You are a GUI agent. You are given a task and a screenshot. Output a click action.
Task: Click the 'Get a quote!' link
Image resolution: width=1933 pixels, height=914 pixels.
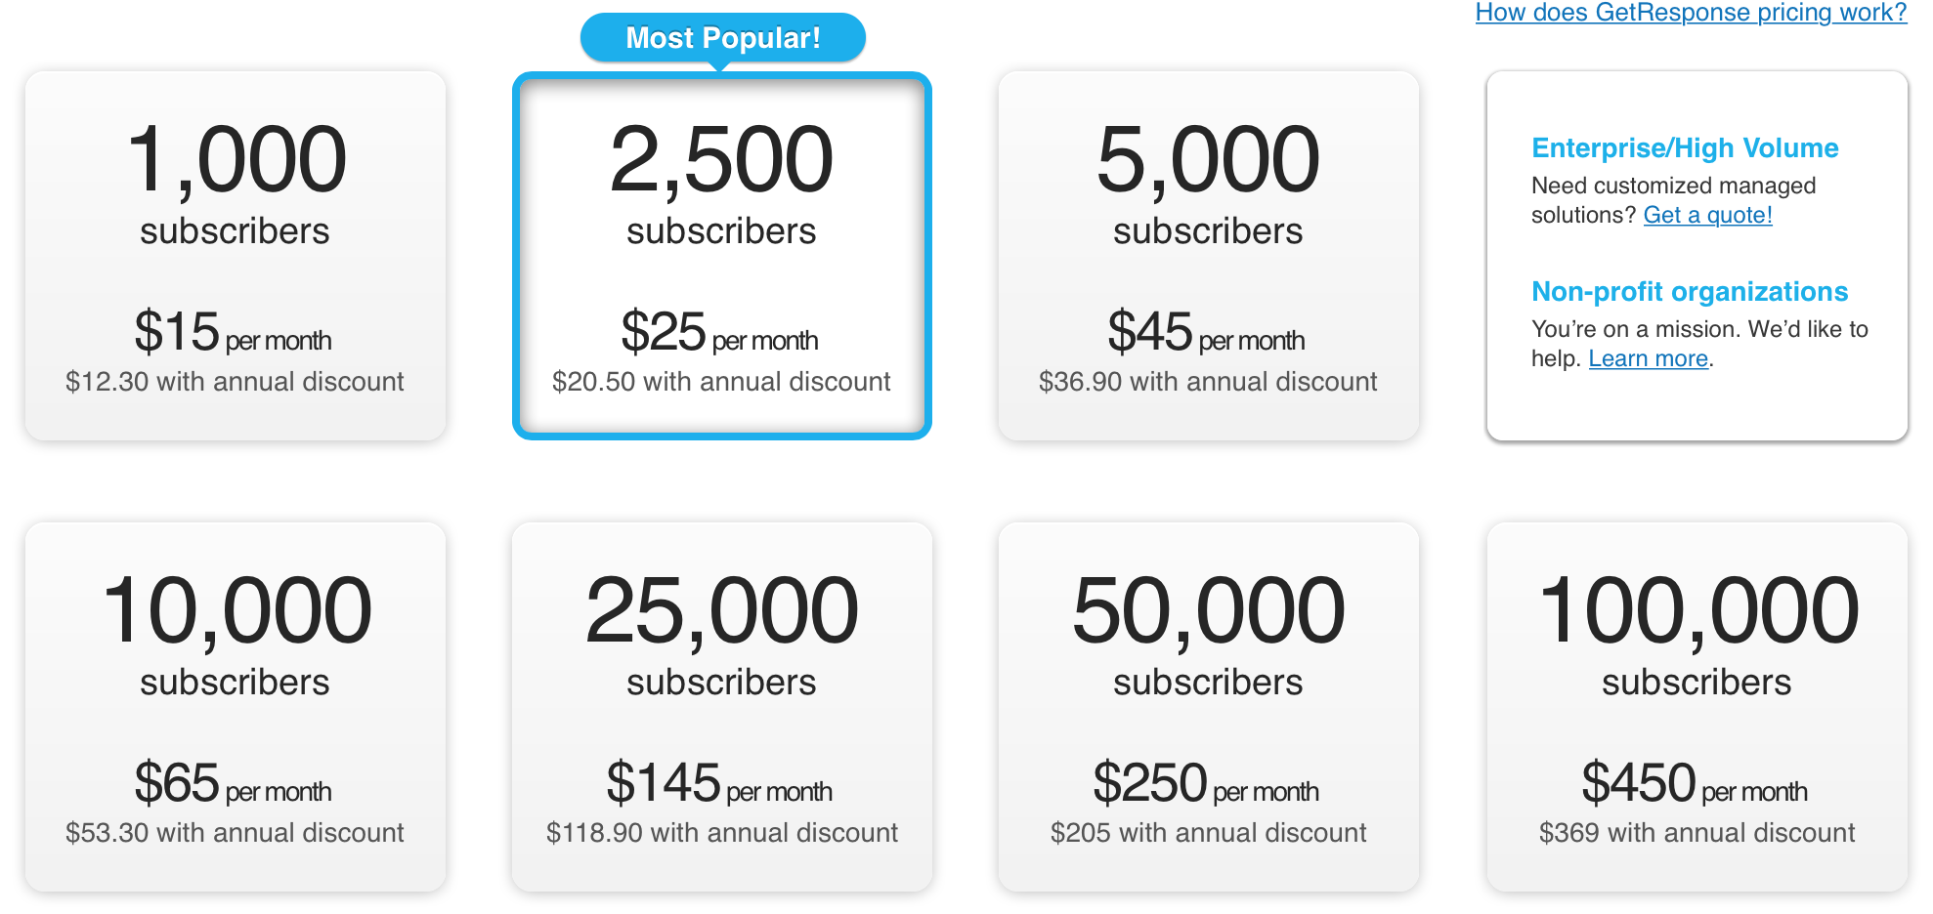1707,215
